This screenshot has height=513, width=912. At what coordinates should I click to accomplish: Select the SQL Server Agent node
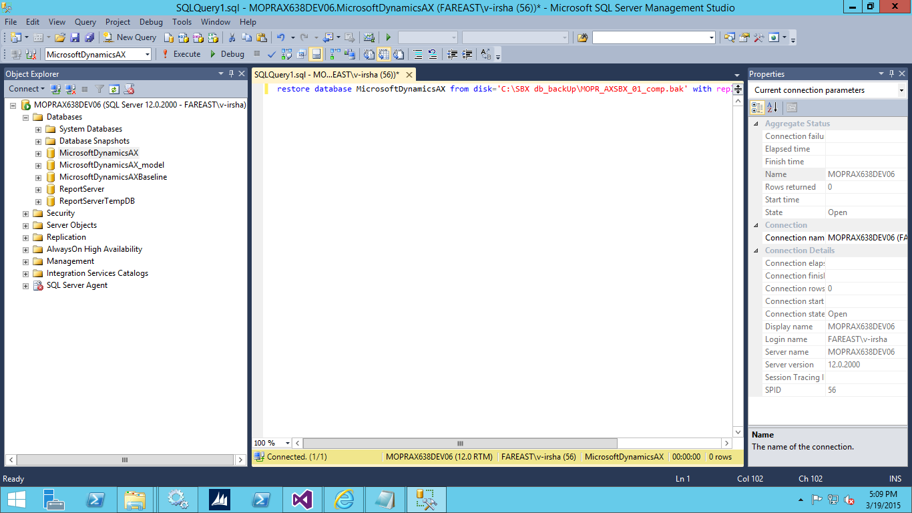coord(77,285)
